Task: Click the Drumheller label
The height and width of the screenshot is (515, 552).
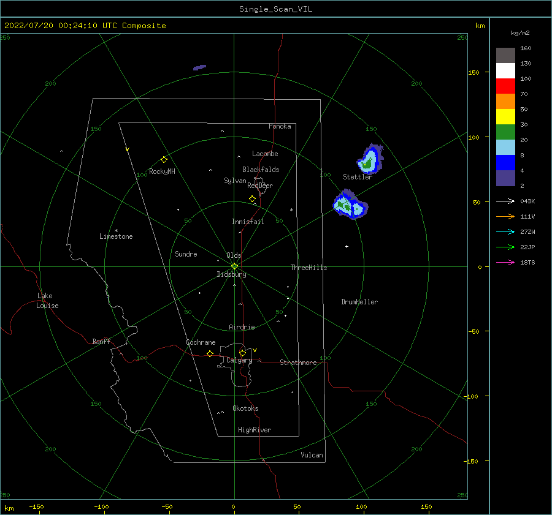Action: (359, 302)
